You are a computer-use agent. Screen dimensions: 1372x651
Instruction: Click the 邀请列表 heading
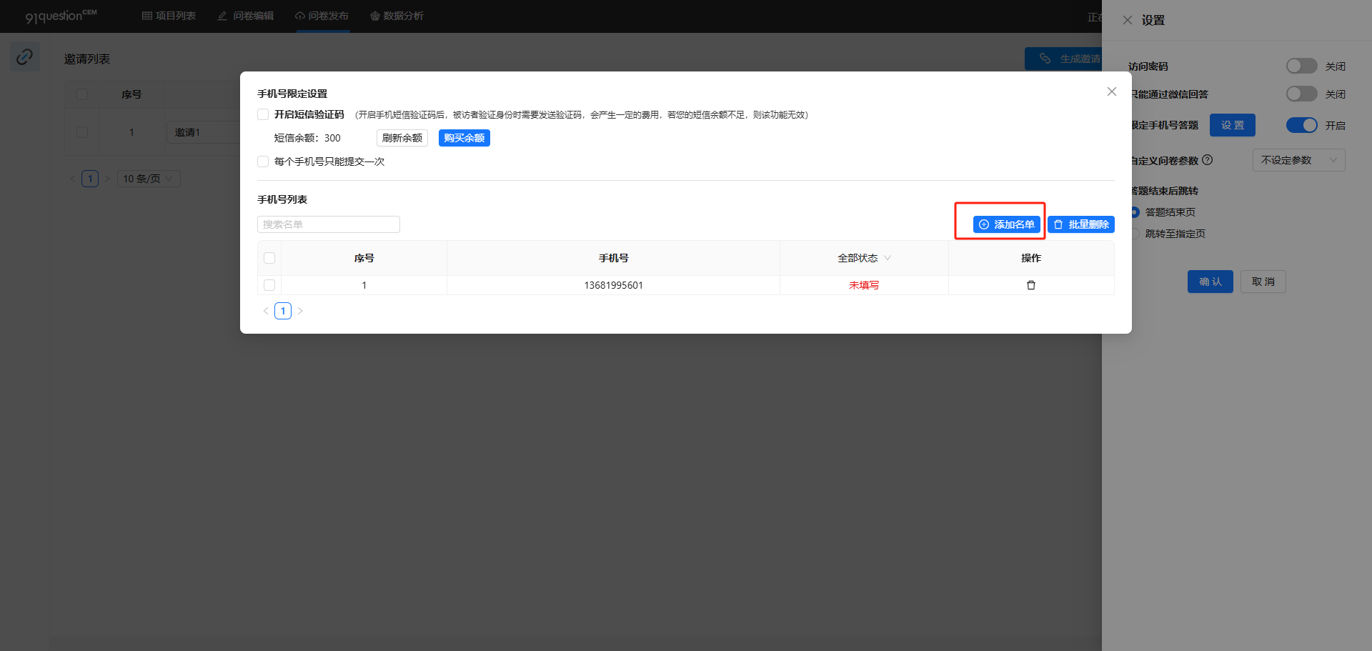tap(87, 59)
